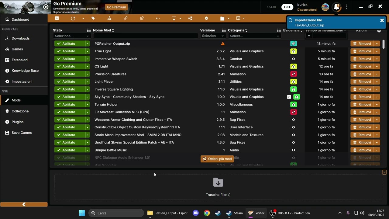Click the tag icon in the mods toolbar
This screenshot has width=389, height=219.
[x=93, y=19]
